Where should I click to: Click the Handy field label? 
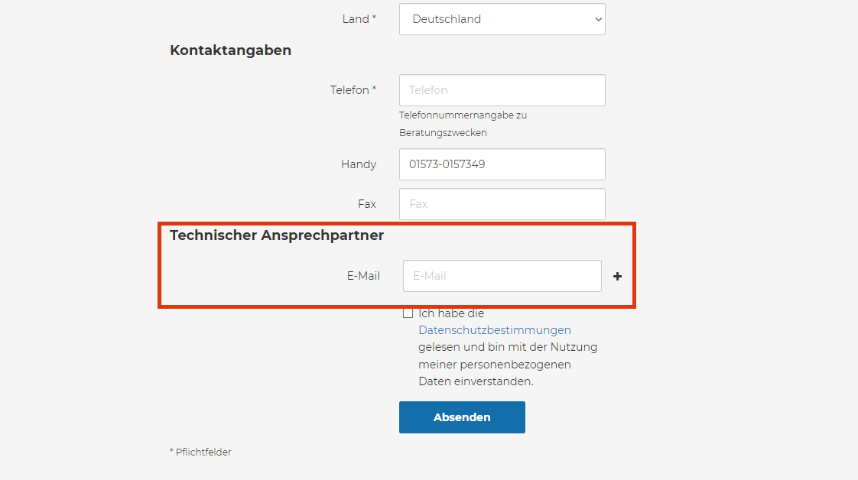coord(359,164)
